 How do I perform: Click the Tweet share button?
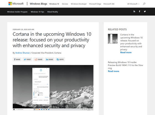point(27,59)
